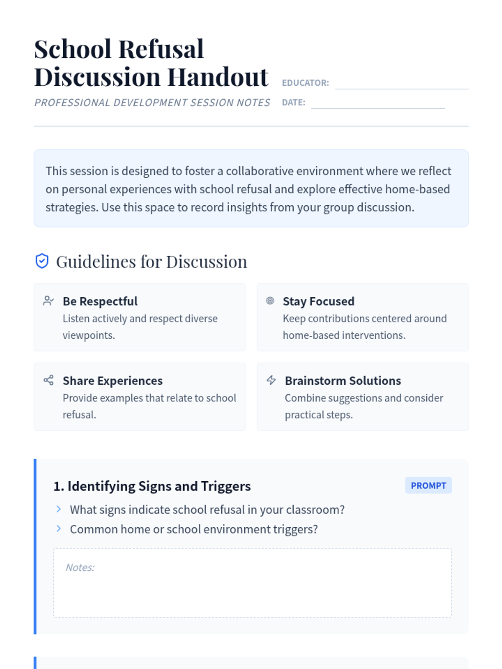The image size is (502, 669).
Task: Click the shield icon beside Guidelines for Discussion
Action: coord(42,261)
